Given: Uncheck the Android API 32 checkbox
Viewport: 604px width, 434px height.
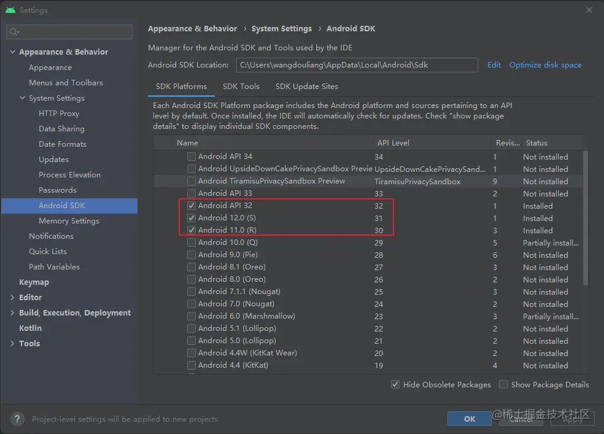Looking at the screenshot, I should tap(191, 206).
